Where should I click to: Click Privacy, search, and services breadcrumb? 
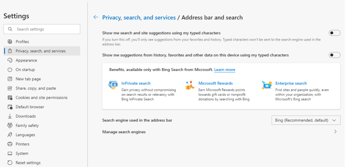click(x=139, y=18)
